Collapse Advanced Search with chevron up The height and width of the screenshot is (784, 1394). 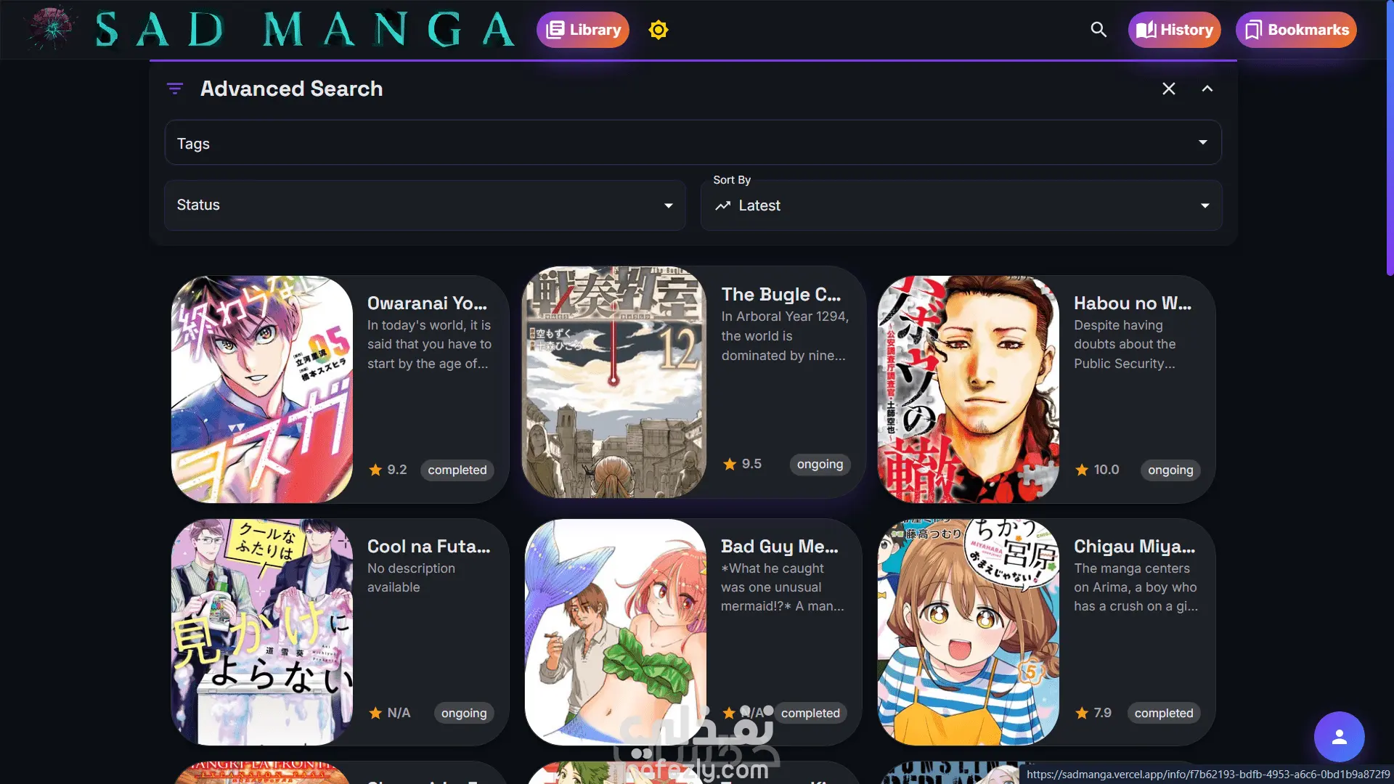pyautogui.click(x=1207, y=89)
